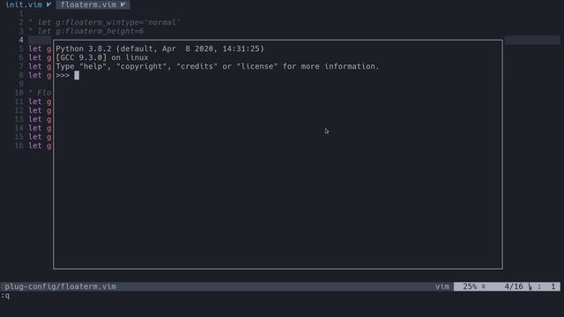Click the icon beside the floaterm.vim tab name
This screenshot has width=564, height=317.
(x=123, y=4)
